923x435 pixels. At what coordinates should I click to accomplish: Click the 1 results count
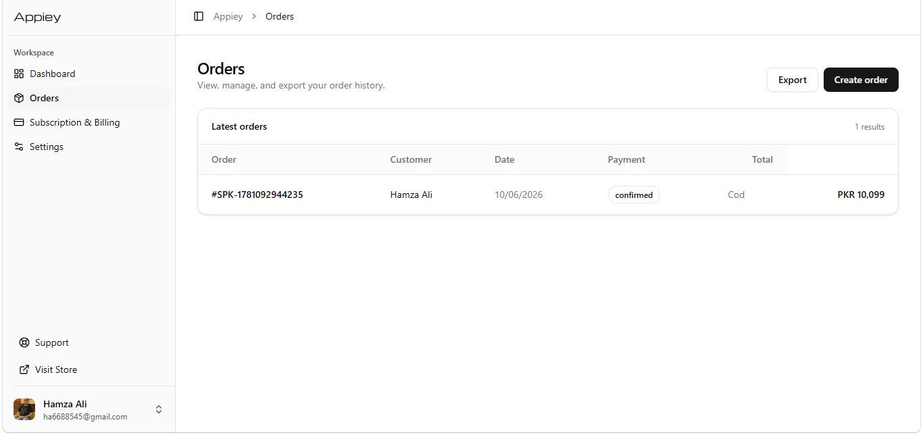[x=870, y=127]
